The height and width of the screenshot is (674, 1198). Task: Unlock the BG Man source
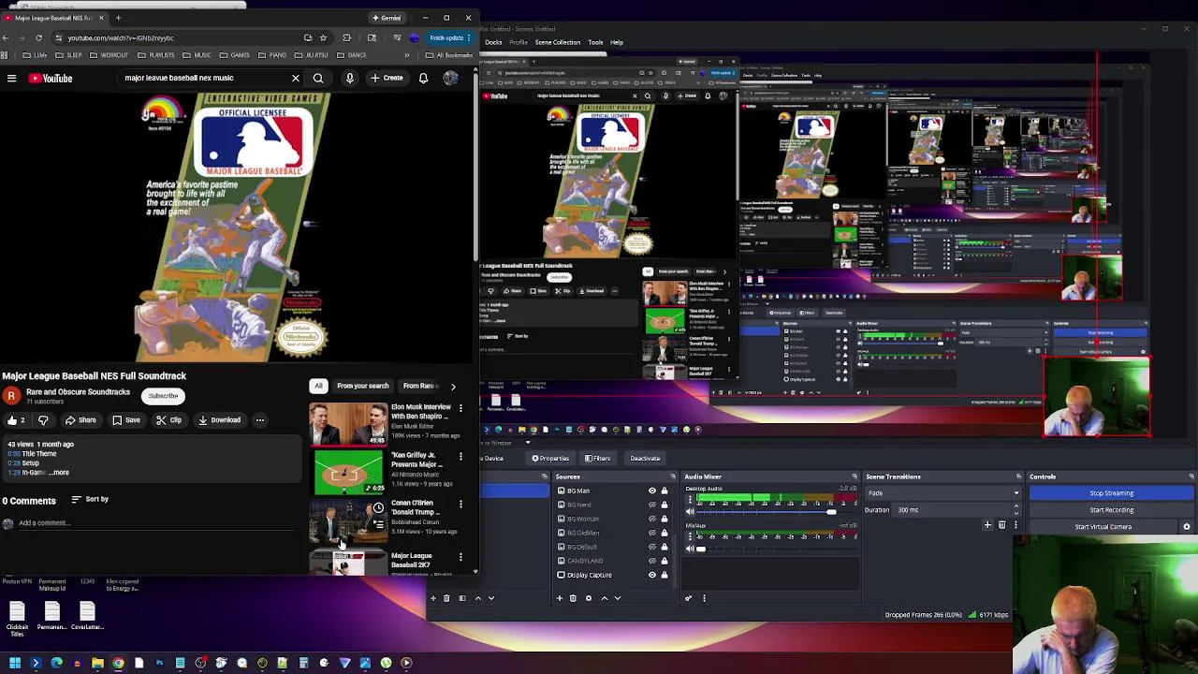(x=665, y=491)
